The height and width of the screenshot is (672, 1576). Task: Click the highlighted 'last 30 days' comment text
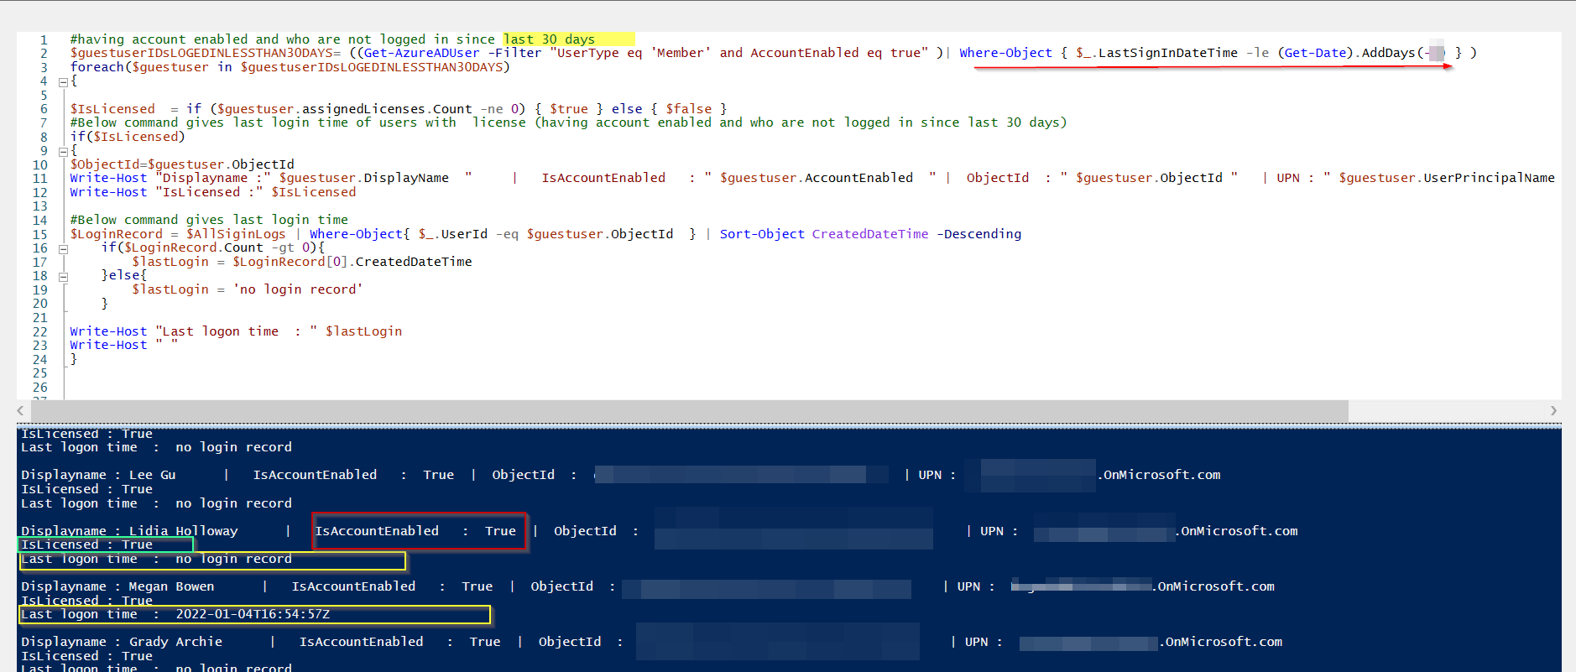pyautogui.click(x=549, y=39)
